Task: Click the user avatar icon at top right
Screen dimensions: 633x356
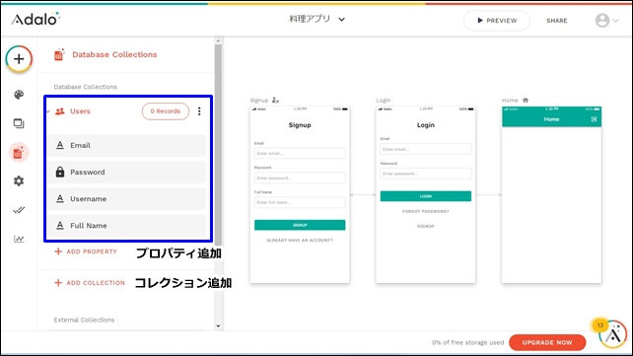Action: point(601,20)
